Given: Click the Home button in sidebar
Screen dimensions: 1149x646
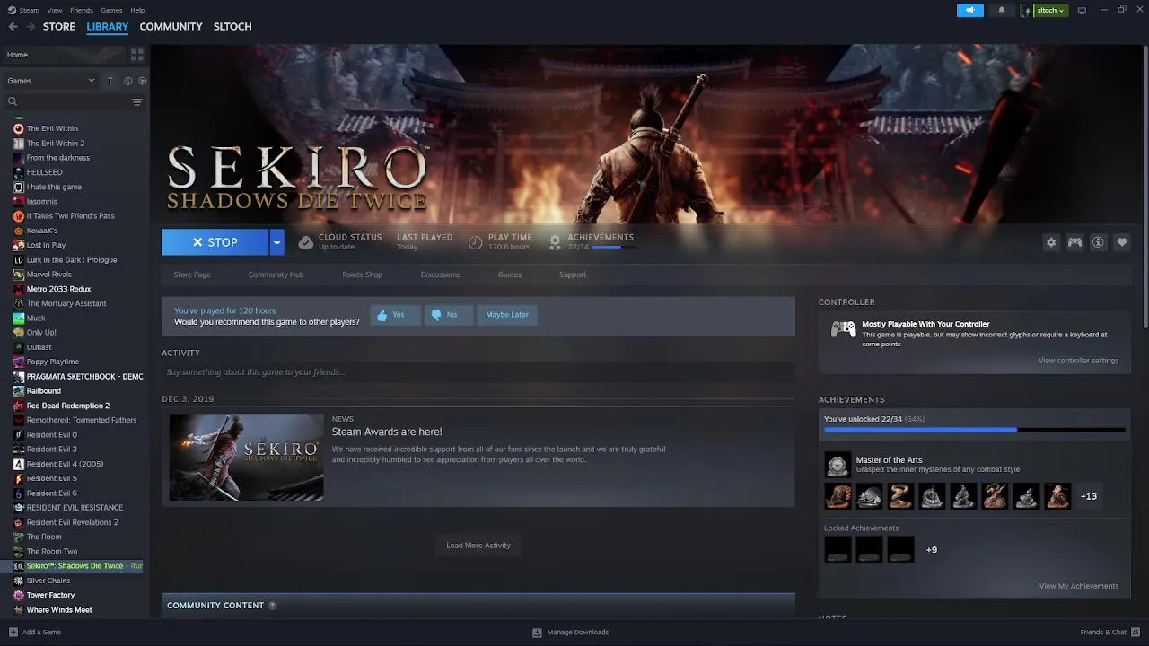Looking at the screenshot, I should tap(63, 55).
